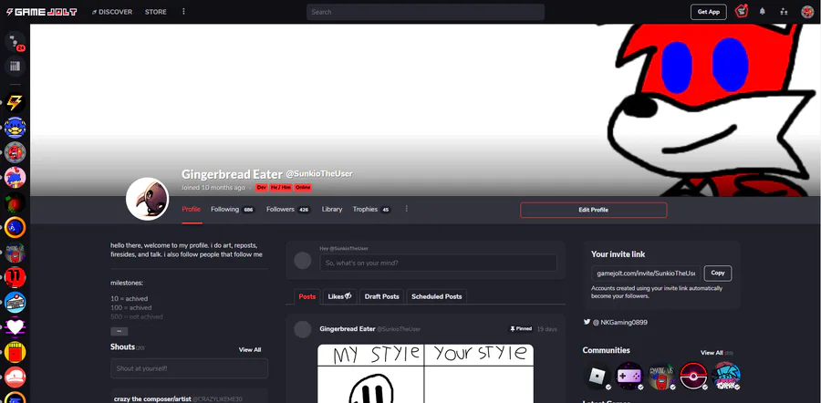This screenshot has height=403, width=821.
Task: Open the Roblox community icon
Action: point(597,376)
